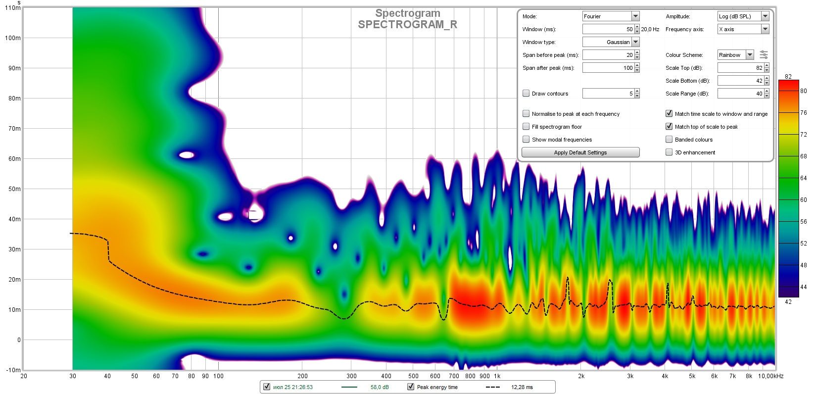Increase the Span after peak stepper
816x394 pixels.
pos(637,65)
